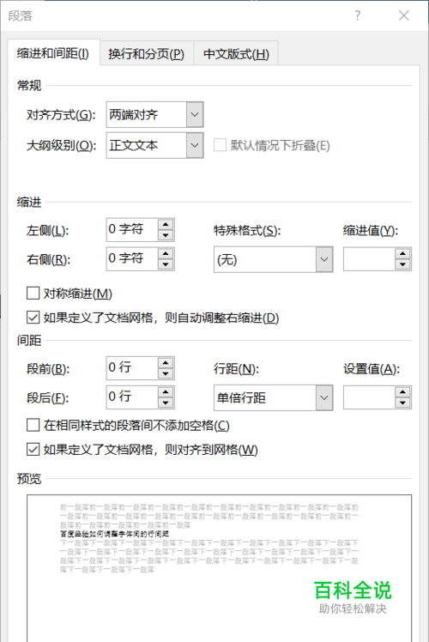Click the paragraph preview box
The height and width of the screenshot is (642, 429).
pyautogui.click(x=220, y=568)
